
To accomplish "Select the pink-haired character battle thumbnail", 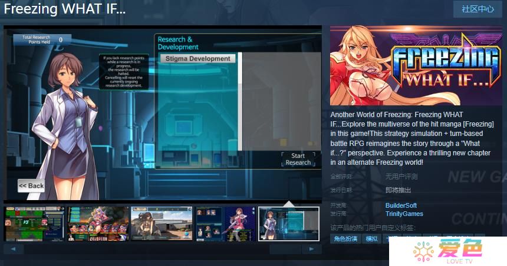I will pyautogui.click(x=98, y=224).
